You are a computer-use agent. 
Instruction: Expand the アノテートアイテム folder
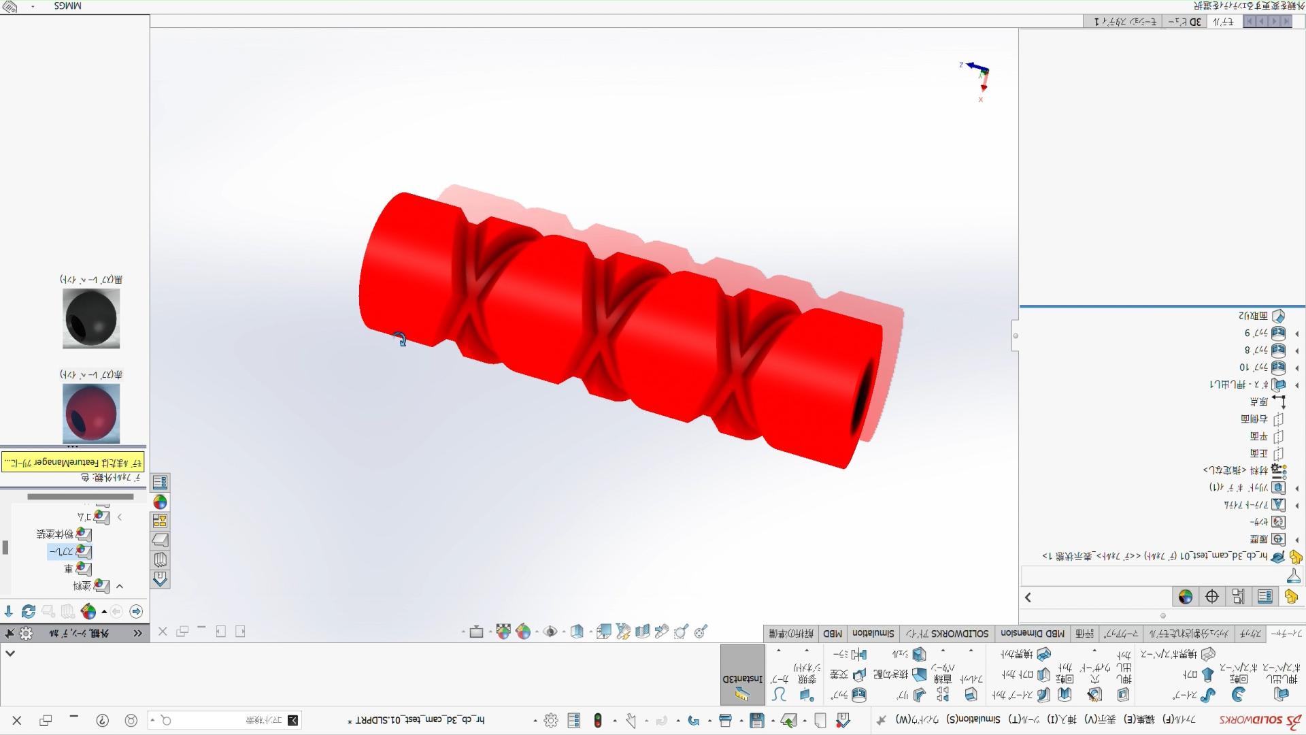click(1296, 505)
